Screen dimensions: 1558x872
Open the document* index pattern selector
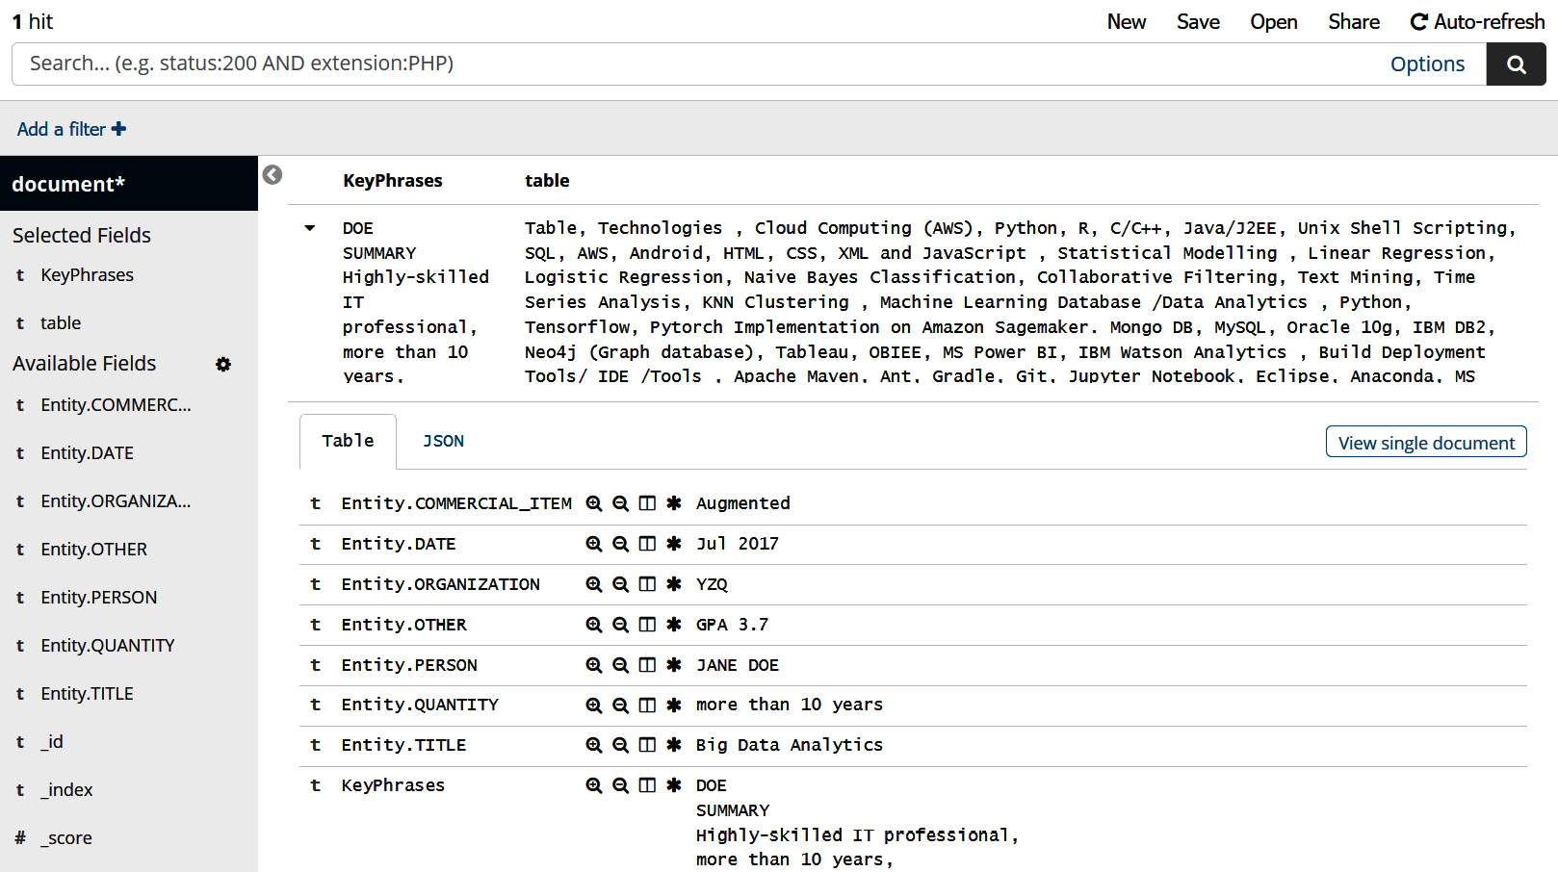pyautogui.click(x=129, y=184)
